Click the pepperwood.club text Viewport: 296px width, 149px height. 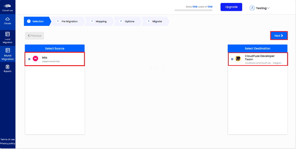point(51,62)
